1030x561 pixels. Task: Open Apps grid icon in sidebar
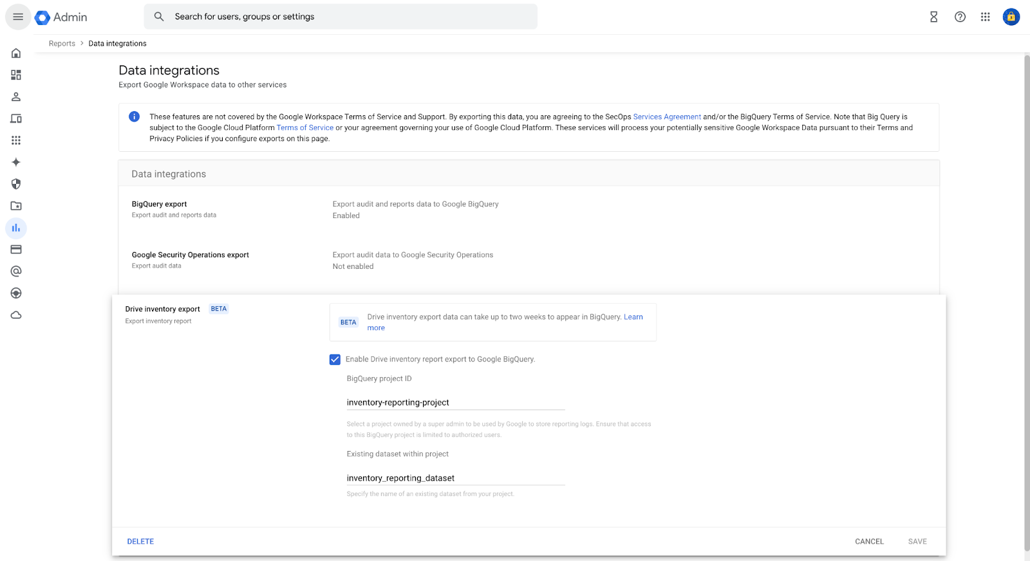point(16,140)
